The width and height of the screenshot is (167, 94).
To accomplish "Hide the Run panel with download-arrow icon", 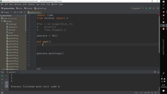I will coord(158,72).
